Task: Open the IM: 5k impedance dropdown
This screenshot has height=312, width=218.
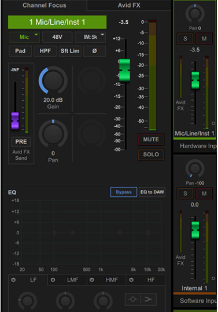Action: pyautogui.click(x=90, y=37)
